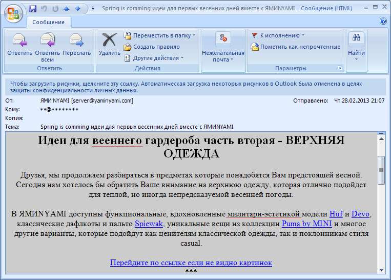This screenshot has width=391, height=280.
Task: Expand the Нежелательная почта dropdown arrow
Action: tap(232, 59)
